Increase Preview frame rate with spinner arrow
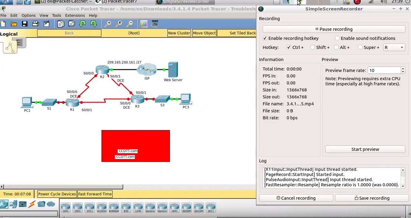This screenshot has height=218, width=411. pos(403,69)
